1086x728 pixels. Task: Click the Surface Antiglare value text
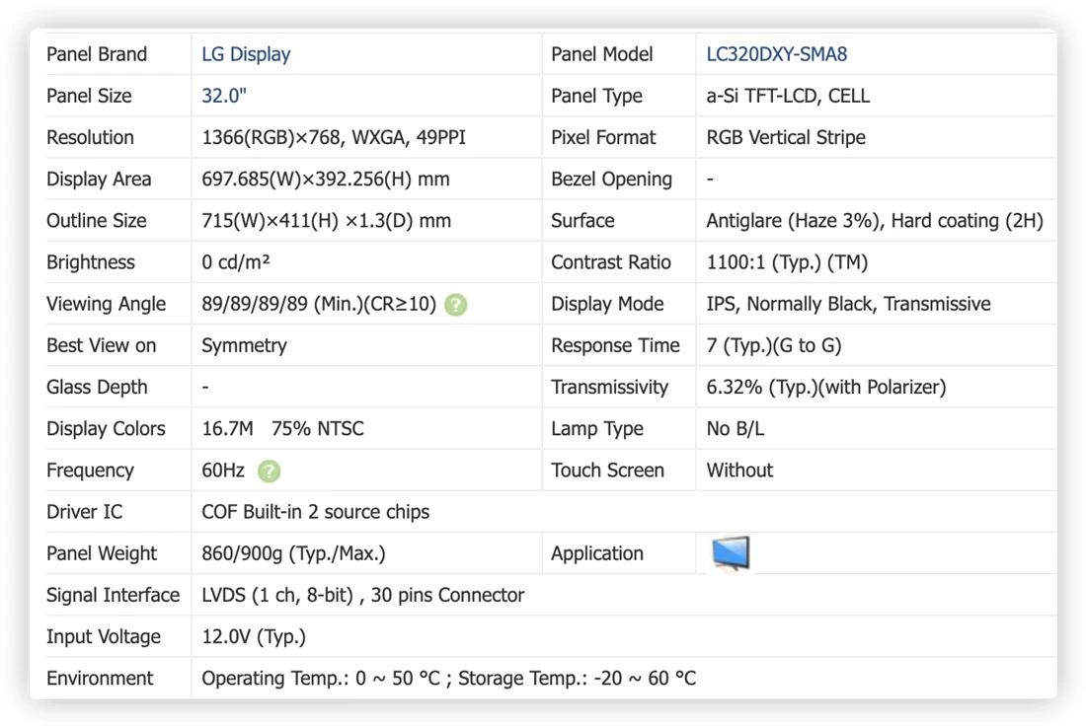874,221
